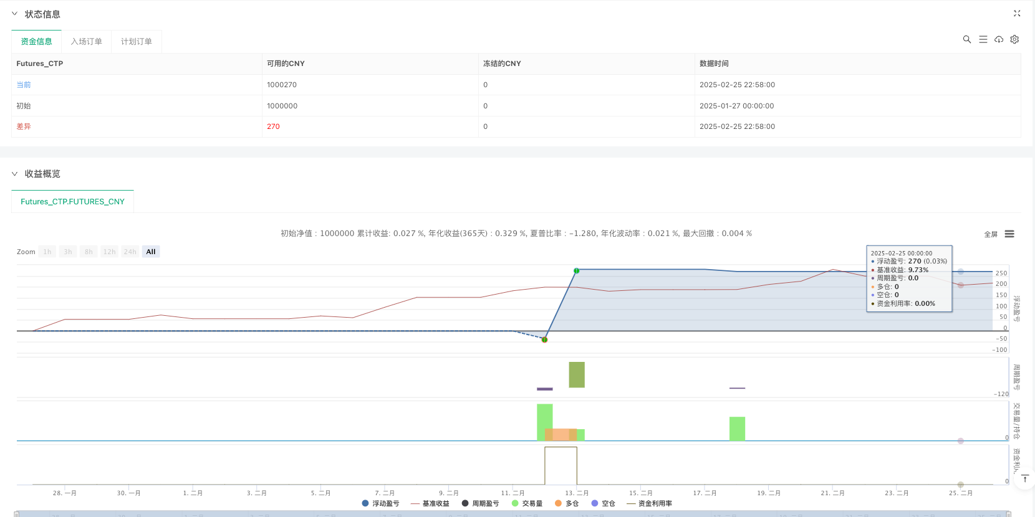Click the right handle of chart navigator
This screenshot has height=517, width=1035.
[1008, 514]
